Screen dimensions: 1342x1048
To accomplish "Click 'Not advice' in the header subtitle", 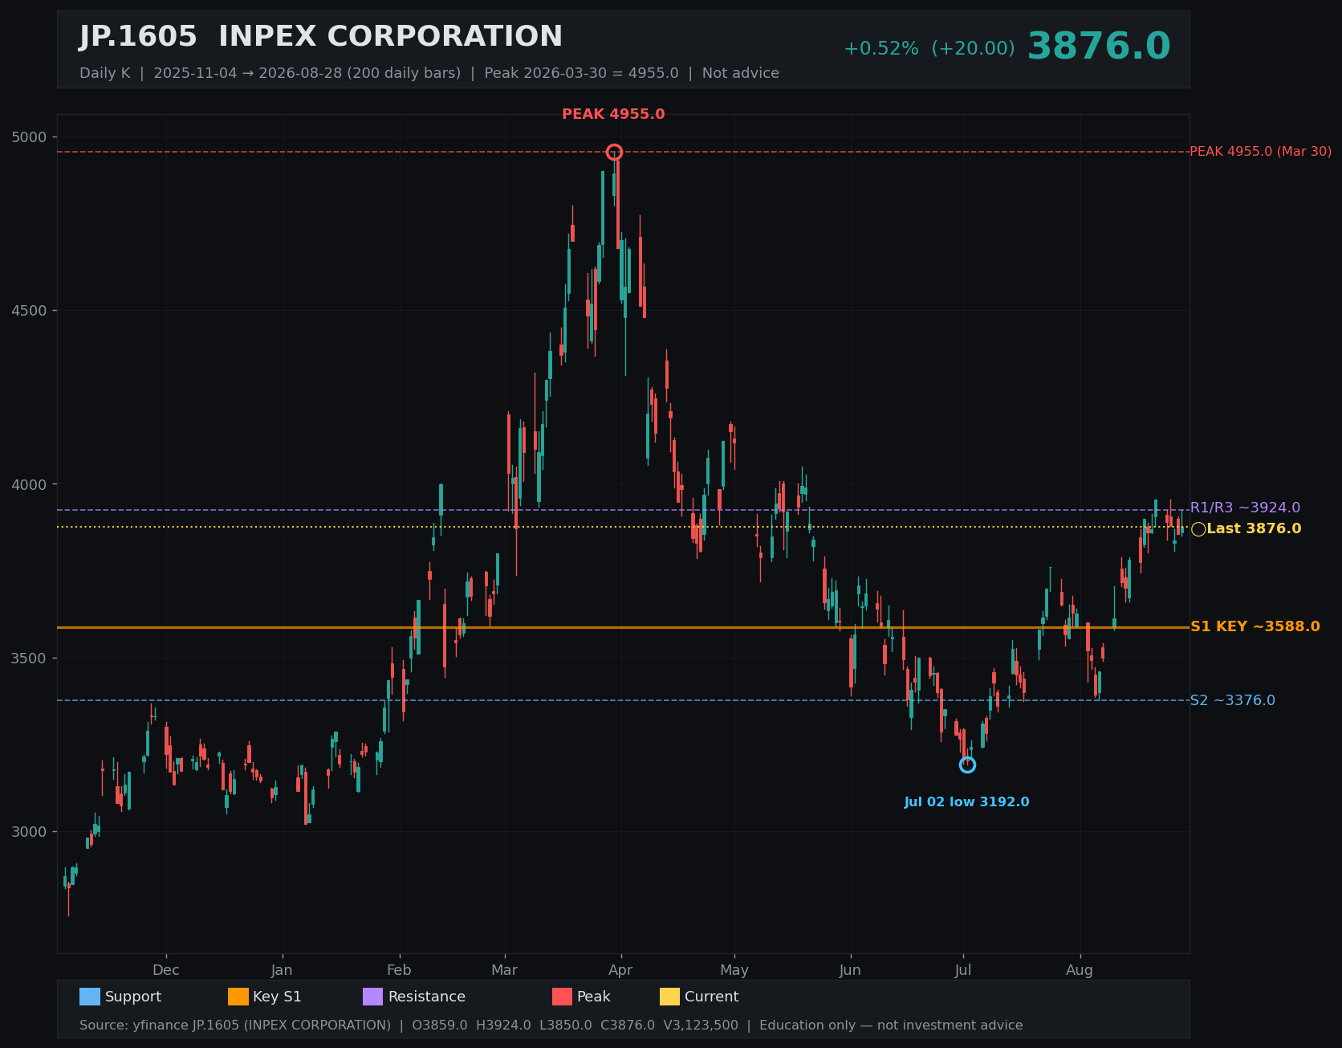I will pos(741,73).
